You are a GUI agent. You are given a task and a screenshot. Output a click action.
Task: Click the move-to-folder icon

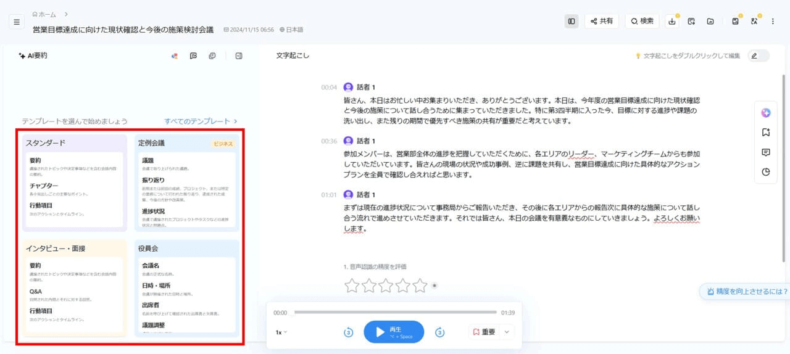click(x=710, y=21)
